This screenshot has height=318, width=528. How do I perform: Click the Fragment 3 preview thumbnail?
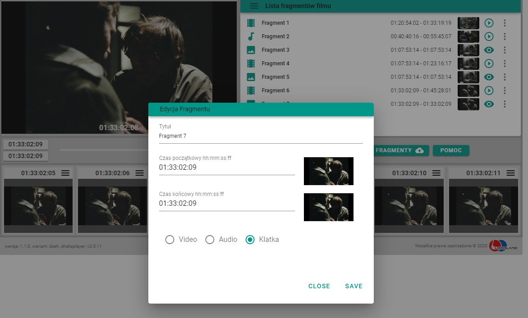[x=468, y=50]
